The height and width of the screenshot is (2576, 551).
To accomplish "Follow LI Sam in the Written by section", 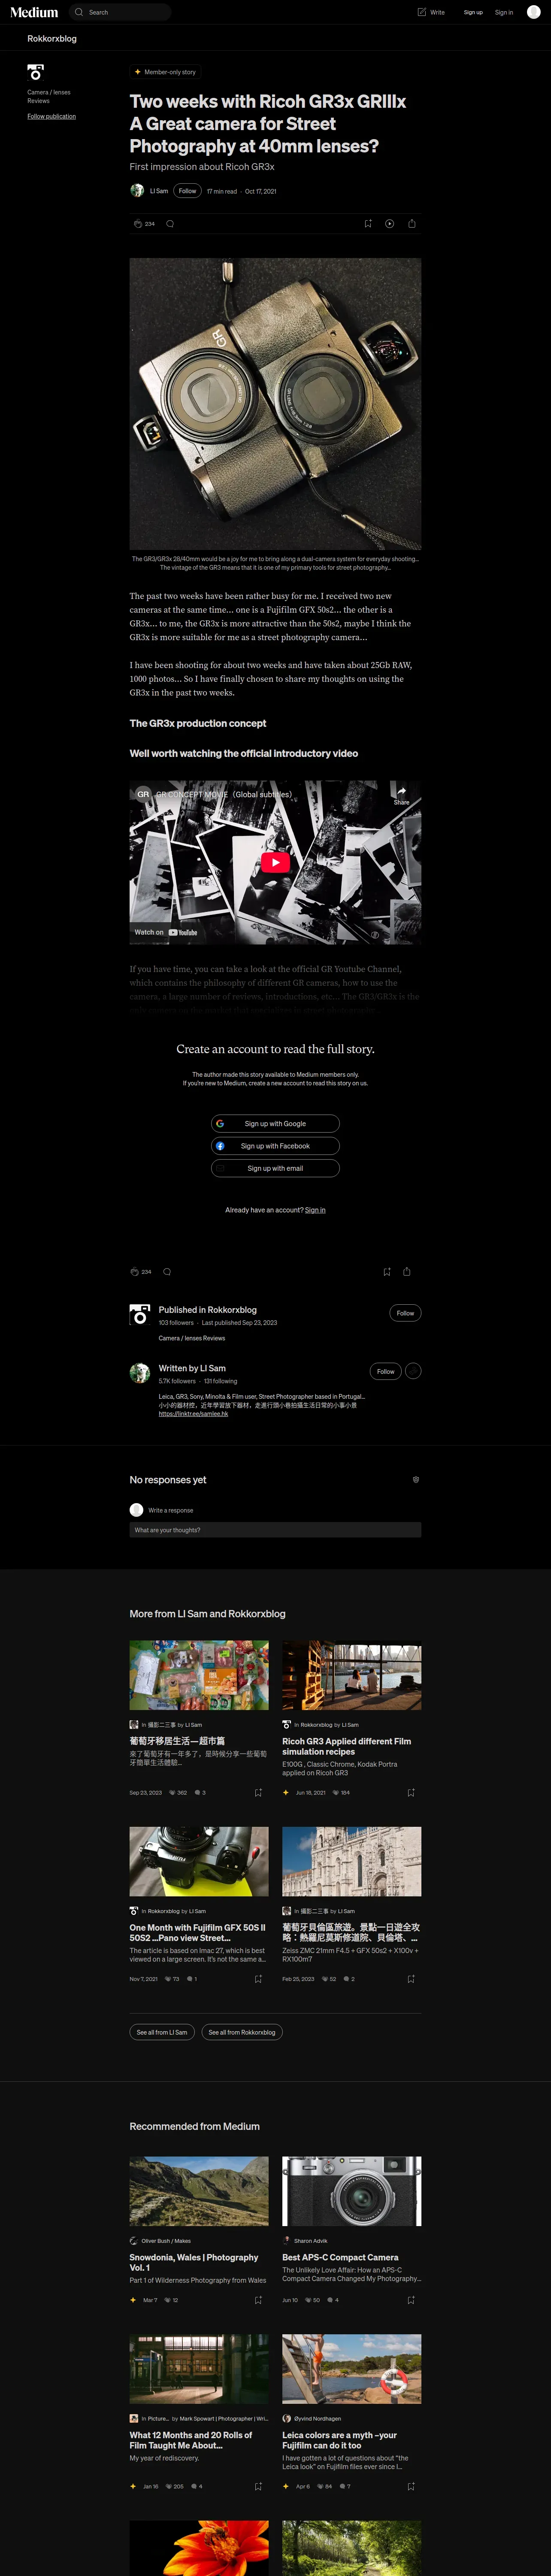I will point(386,1371).
